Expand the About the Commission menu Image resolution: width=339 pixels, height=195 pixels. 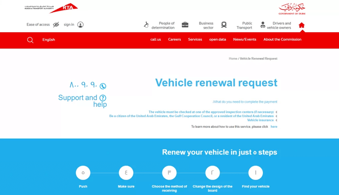click(x=282, y=40)
